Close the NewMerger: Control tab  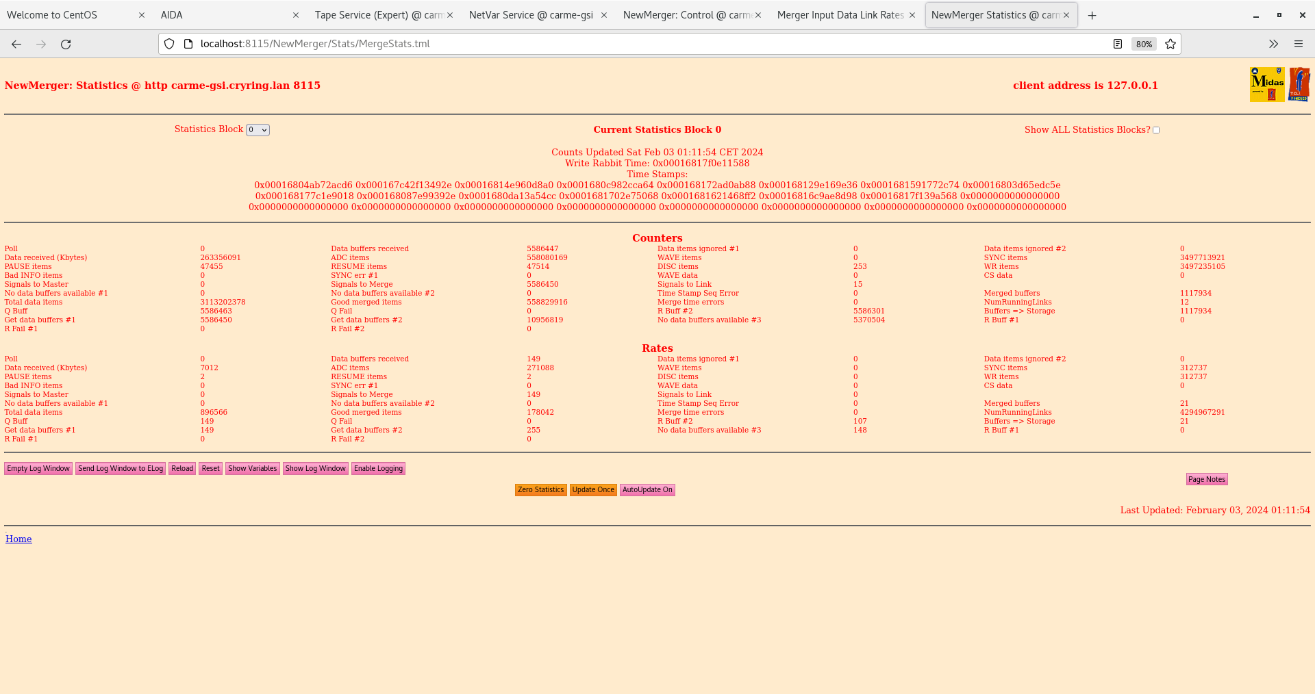click(758, 15)
